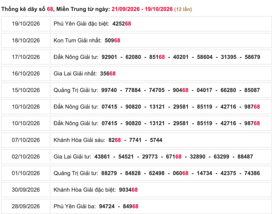Click the date range 21/09/2026 - 19/10/2026 heading
Image resolution: width=272 pixels, height=214 pixels.
[x=142, y=9]
